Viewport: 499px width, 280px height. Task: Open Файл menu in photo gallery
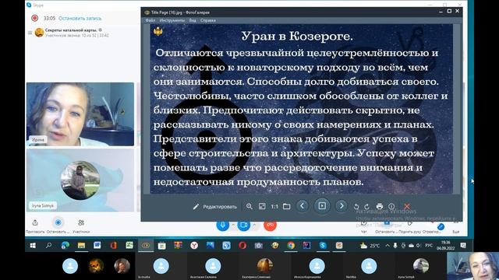point(150,20)
